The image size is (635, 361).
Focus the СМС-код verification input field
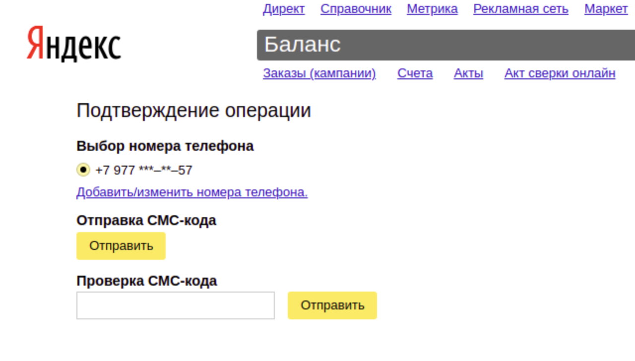(176, 305)
